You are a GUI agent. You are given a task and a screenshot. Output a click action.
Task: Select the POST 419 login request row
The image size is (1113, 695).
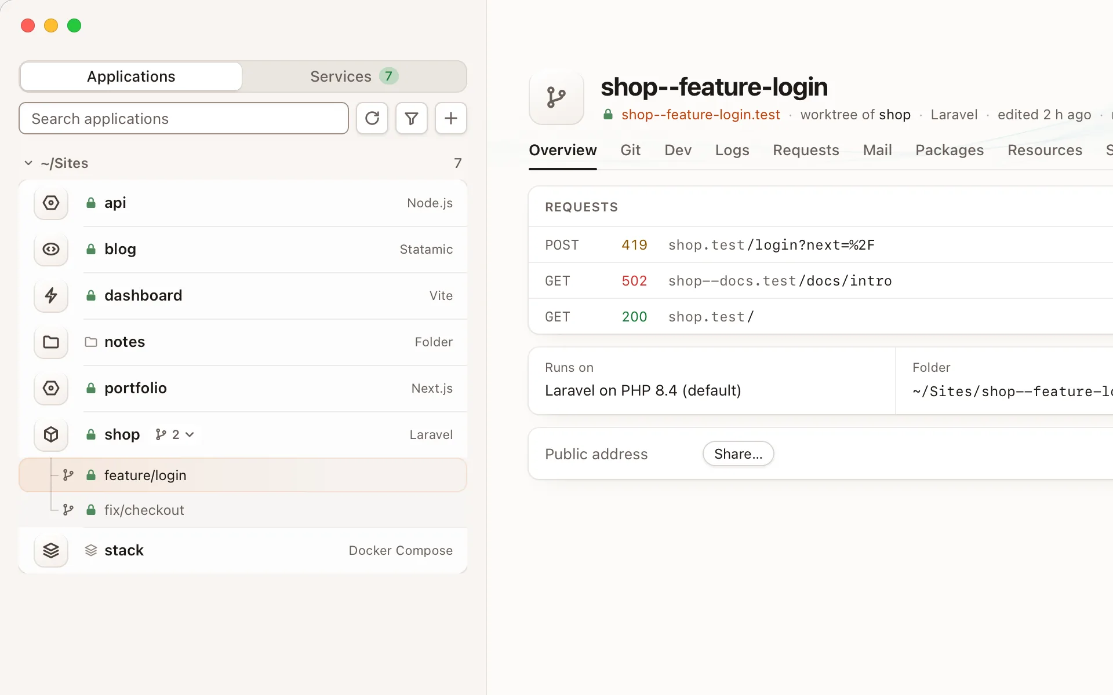(820, 245)
